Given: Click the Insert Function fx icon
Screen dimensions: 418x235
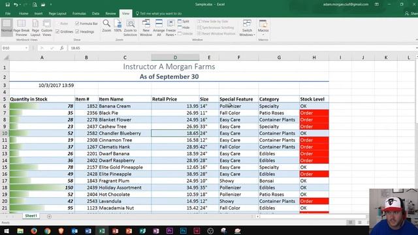Looking at the screenshot, I should [61, 48].
